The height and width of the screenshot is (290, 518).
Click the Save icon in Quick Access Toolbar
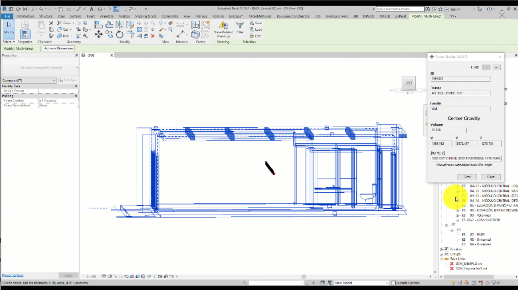coord(25,9)
